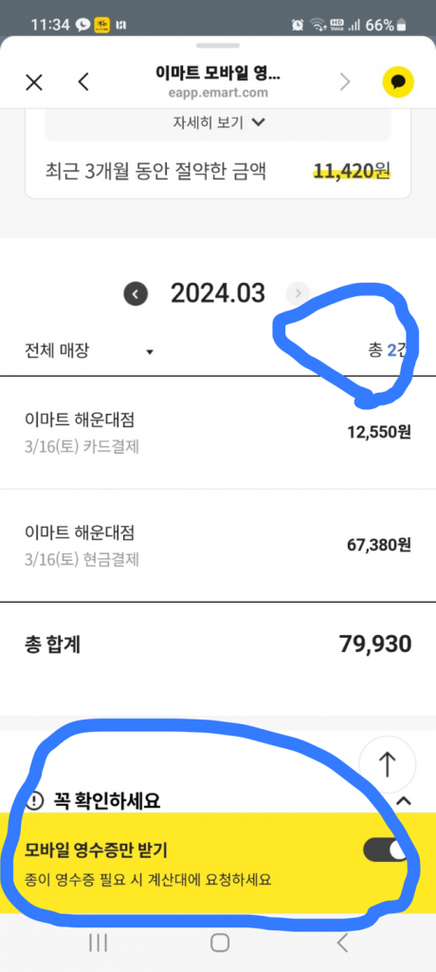Open the 67,380원 현금결제 receipt entry
The width and height of the screenshot is (436, 972).
[x=218, y=545]
